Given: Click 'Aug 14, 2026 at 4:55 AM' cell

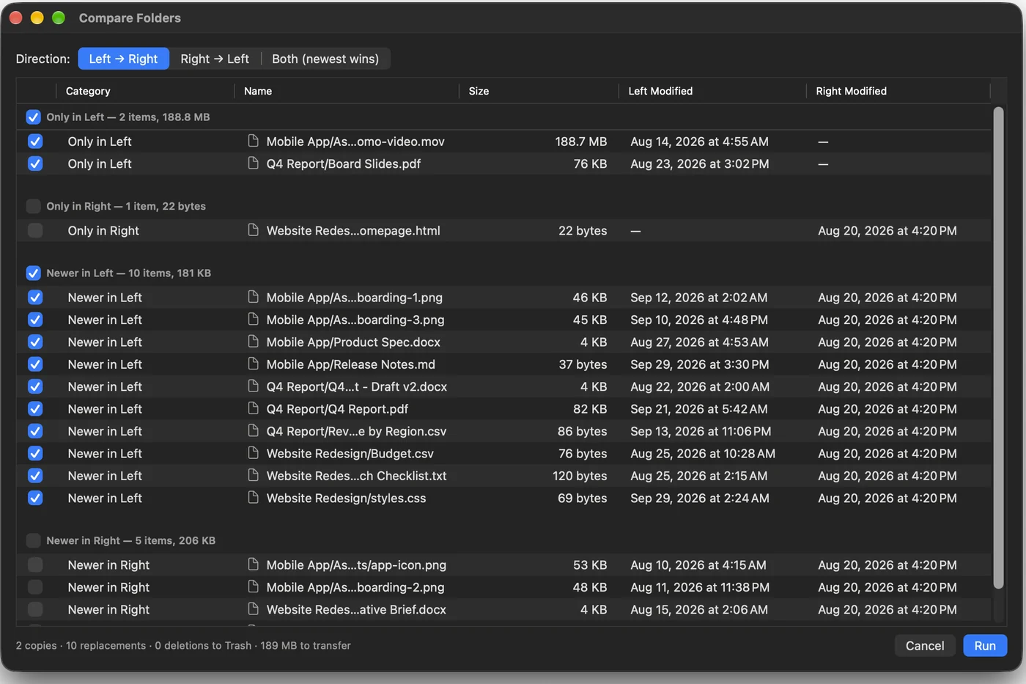Looking at the screenshot, I should pyautogui.click(x=700, y=141).
